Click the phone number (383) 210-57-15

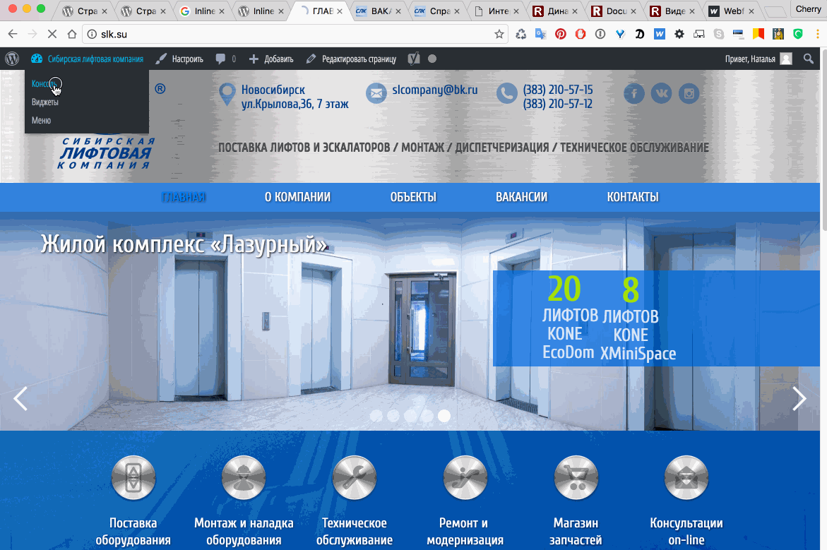(557, 90)
